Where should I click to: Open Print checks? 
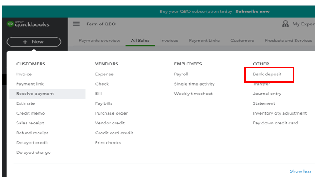coord(108,143)
